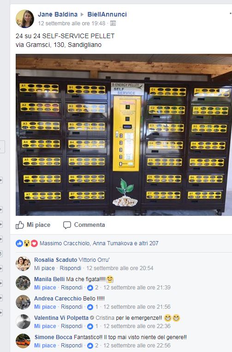The height and width of the screenshot is (352, 232).
Task: Open the like reaction icon in reactions summary
Action: [x=19, y=243]
